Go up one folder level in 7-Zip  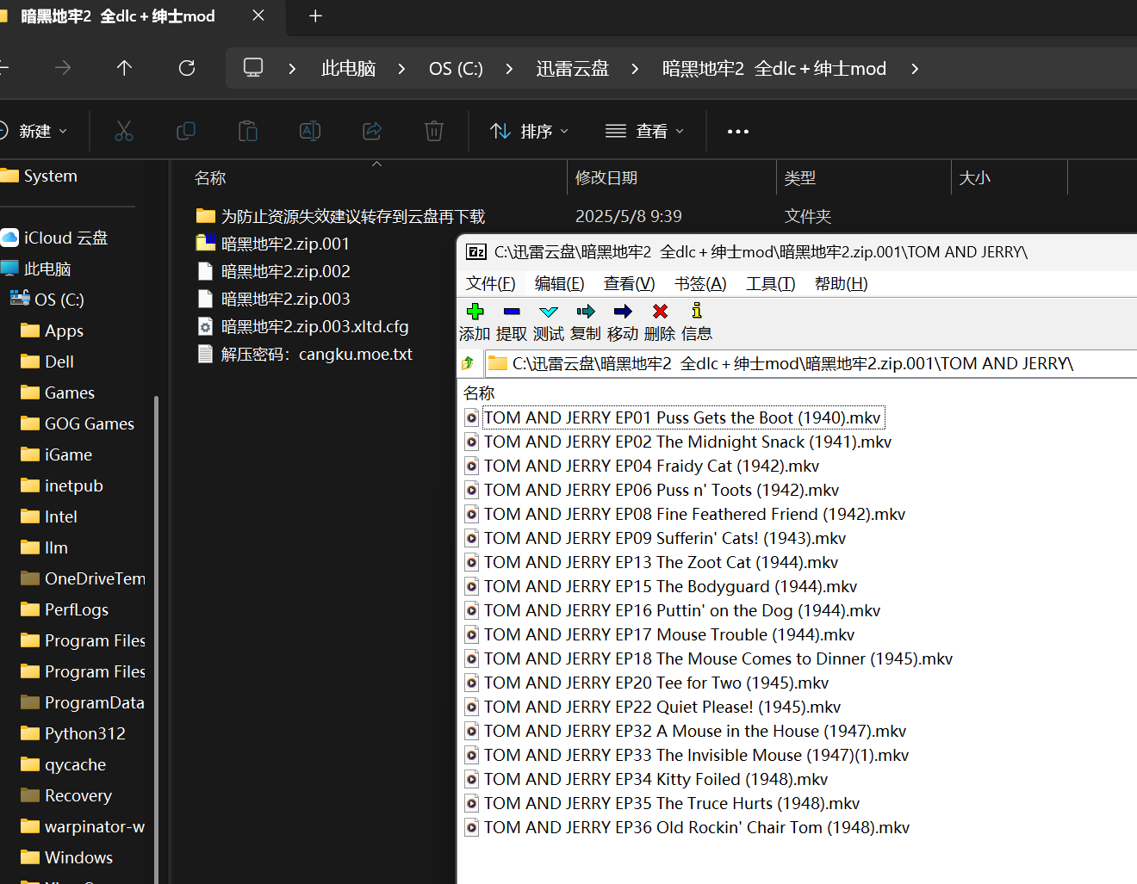(x=468, y=363)
